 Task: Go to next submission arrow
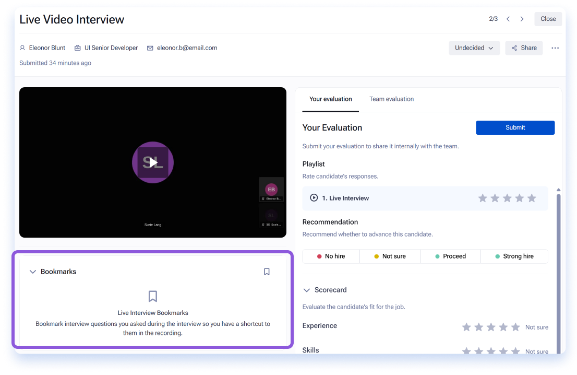[x=522, y=19]
